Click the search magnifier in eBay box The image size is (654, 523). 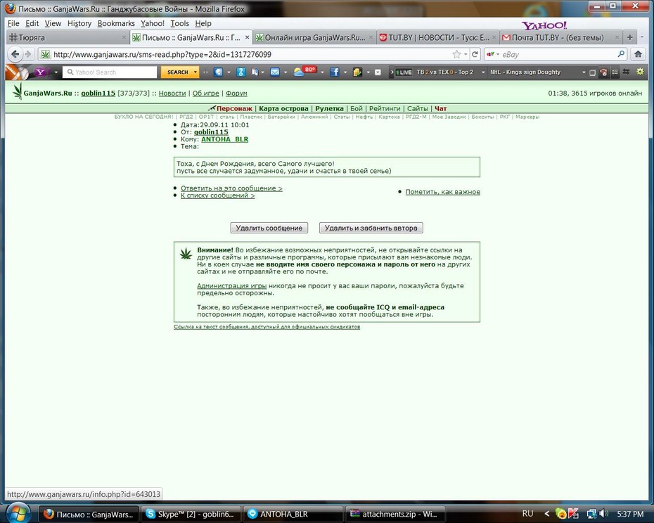tap(621, 54)
